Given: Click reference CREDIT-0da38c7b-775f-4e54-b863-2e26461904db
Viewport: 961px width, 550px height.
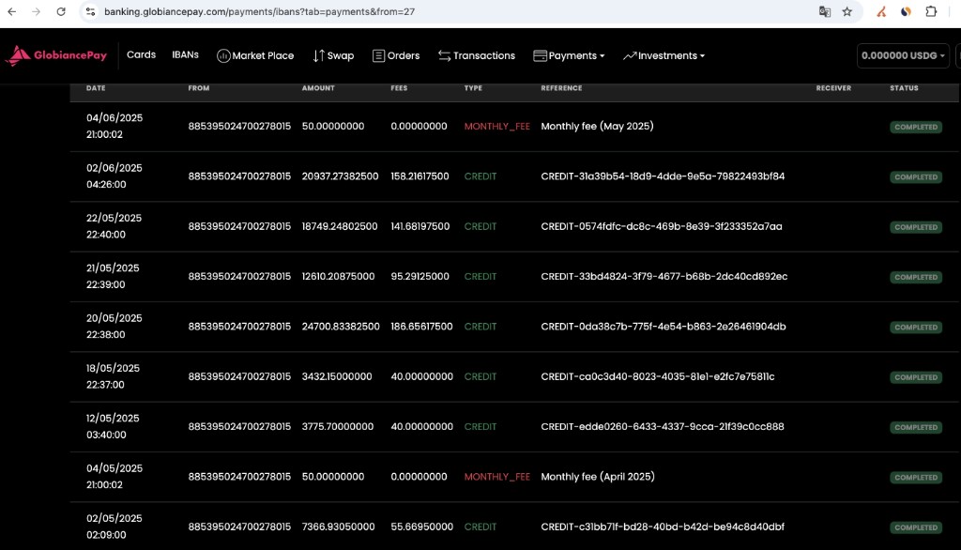Looking at the screenshot, I should (664, 327).
